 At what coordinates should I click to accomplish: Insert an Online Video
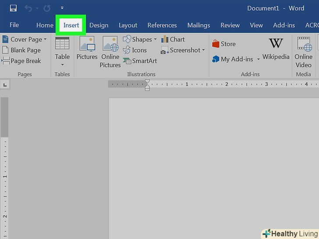tap(303, 52)
